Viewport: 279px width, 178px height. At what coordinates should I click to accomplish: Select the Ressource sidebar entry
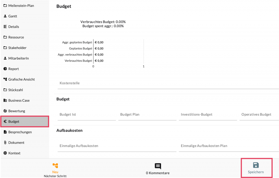pos(16,37)
